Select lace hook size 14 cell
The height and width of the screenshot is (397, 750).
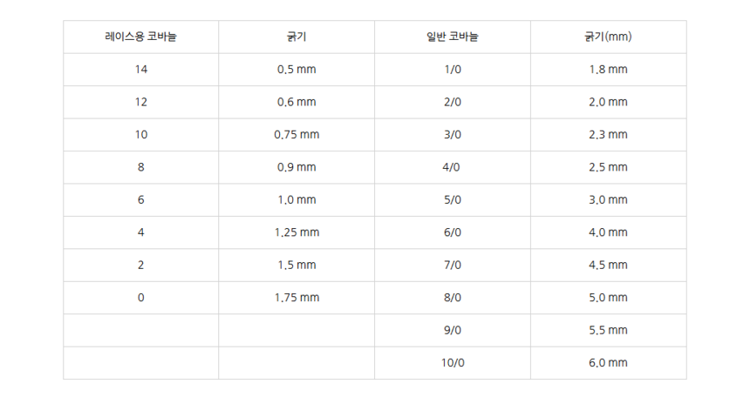(x=140, y=70)
